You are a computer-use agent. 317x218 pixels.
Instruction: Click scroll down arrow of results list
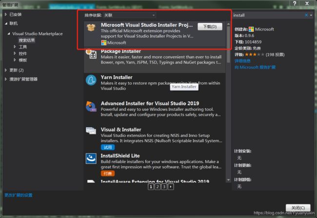coord(228,180)
